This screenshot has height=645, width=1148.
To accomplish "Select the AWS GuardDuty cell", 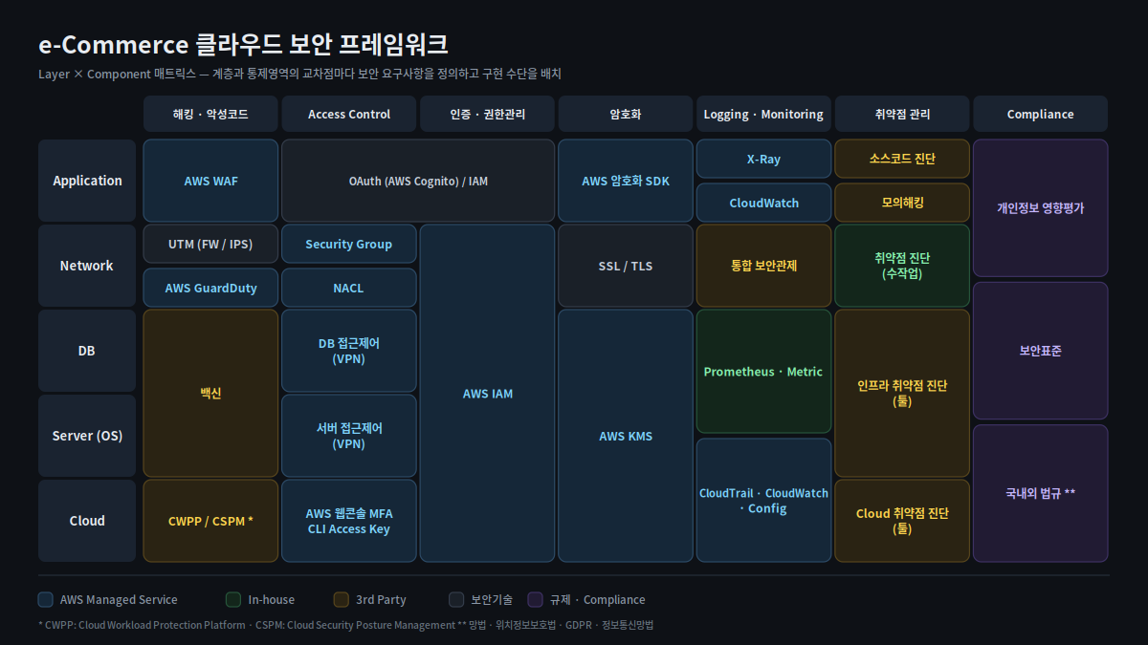I will (x=210, y=288).
